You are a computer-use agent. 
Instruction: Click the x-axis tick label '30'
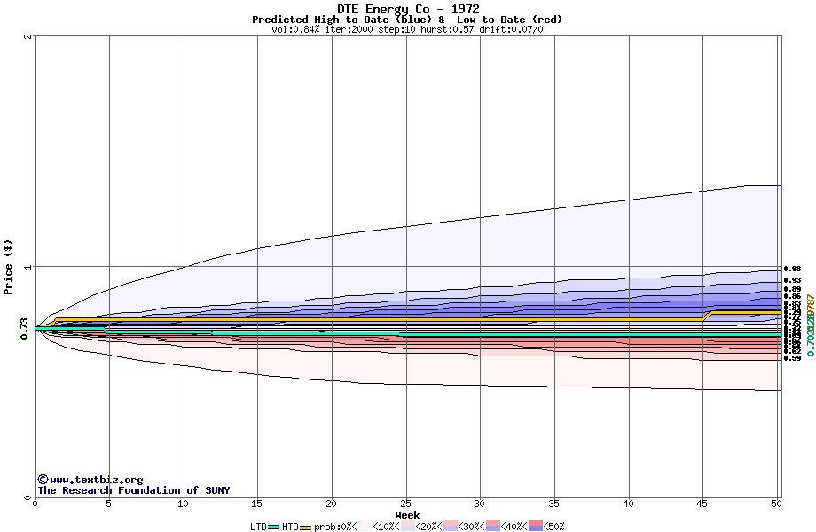coord(480,504)
